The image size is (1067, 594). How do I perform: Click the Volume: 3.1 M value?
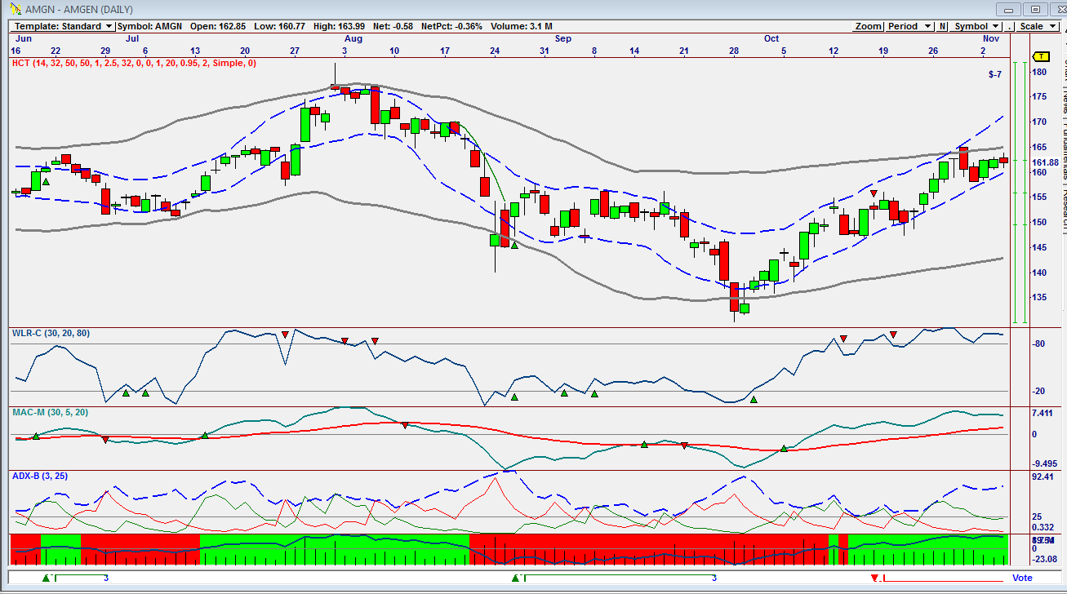click(522, 26)
